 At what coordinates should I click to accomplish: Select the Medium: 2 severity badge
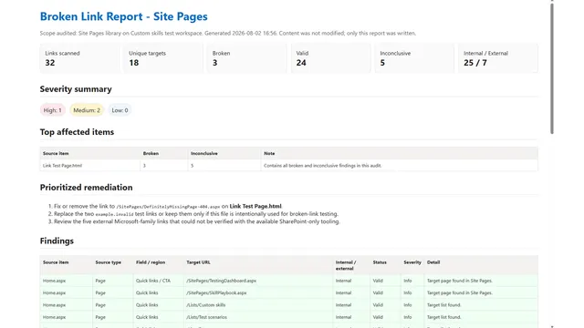tap(87, 110)
